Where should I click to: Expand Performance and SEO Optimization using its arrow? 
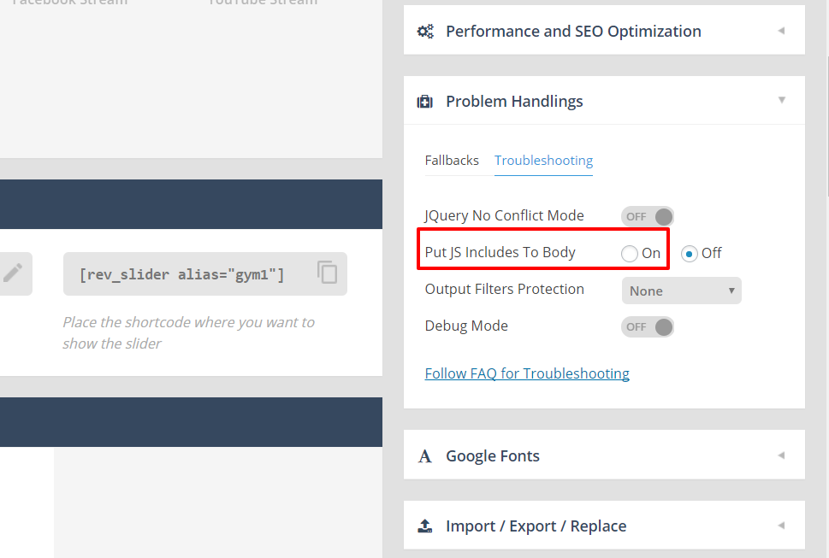781,31
